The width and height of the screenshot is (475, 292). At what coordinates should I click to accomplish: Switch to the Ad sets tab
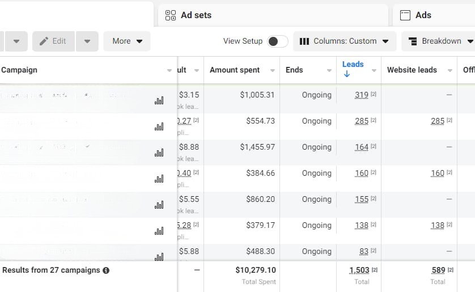pyautogui.click(x=196, y=15)
